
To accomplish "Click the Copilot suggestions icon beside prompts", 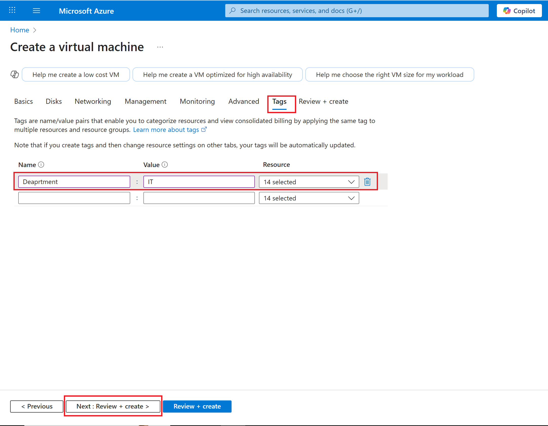I will [x=15, y=74].
